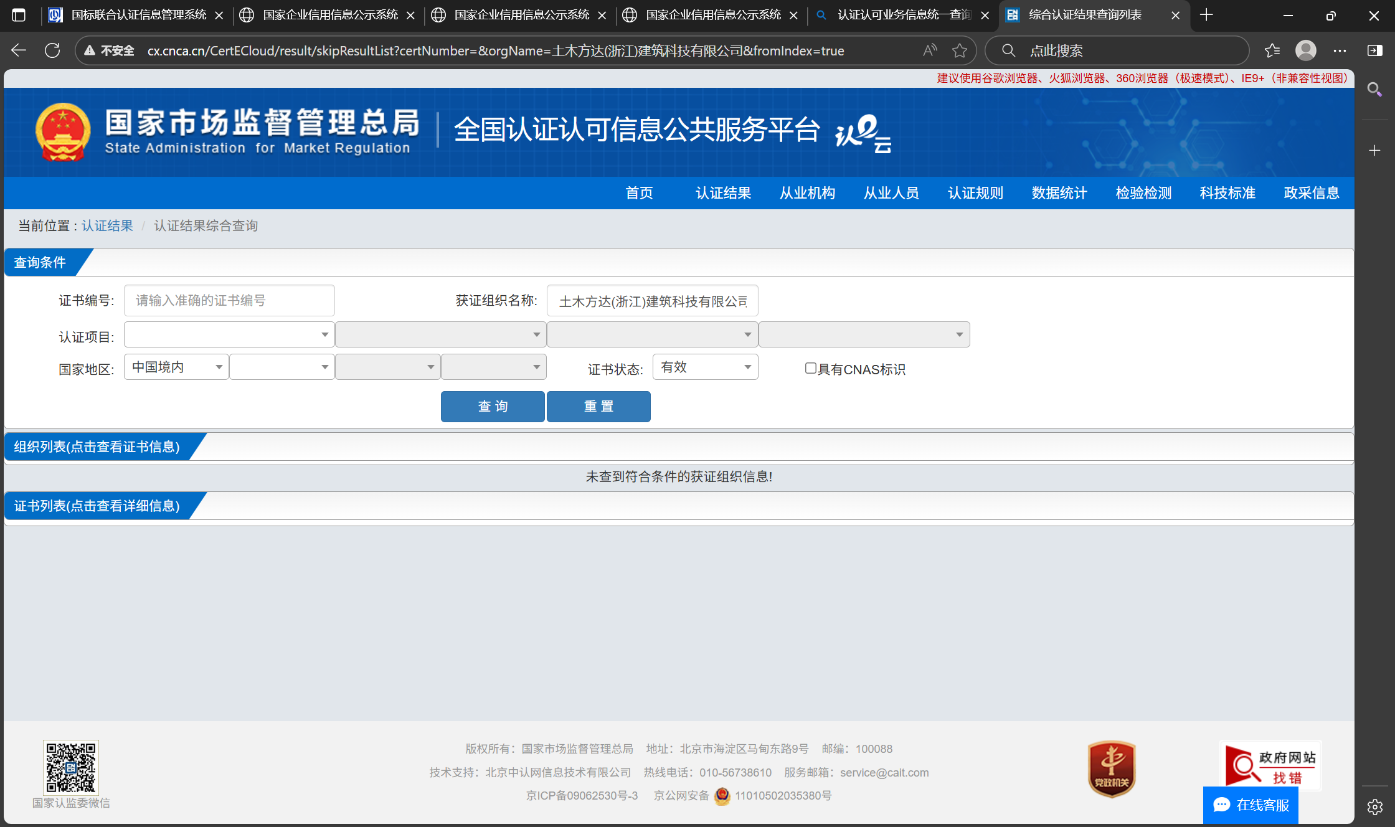1395x827 pixels.
Task: Open the 在线客服 chat widget
Action: (1251, 805)
